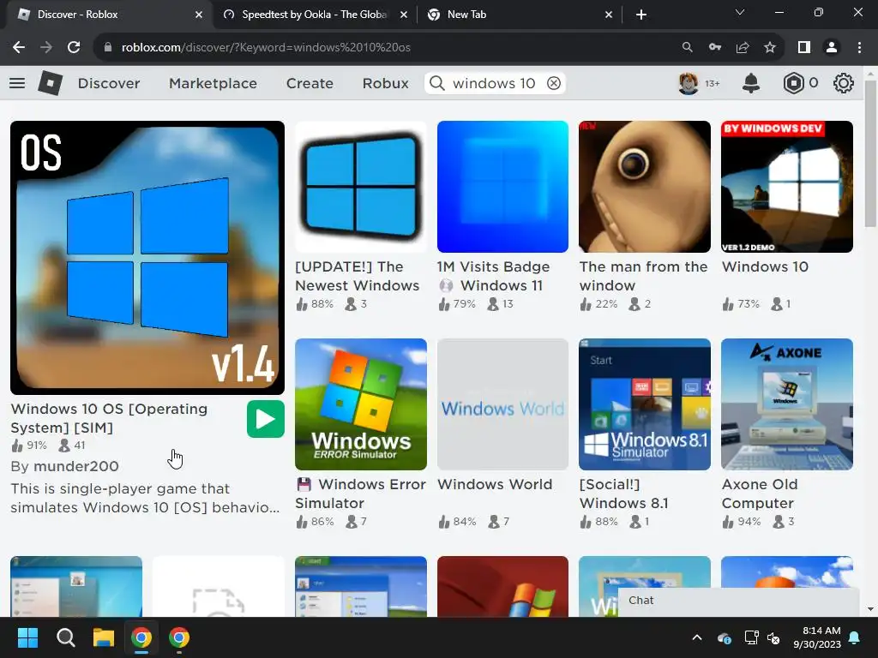The image size is (878, 658).
Task: Open the Axone Old Computer thumbnail
Action: tap(787, 404)
